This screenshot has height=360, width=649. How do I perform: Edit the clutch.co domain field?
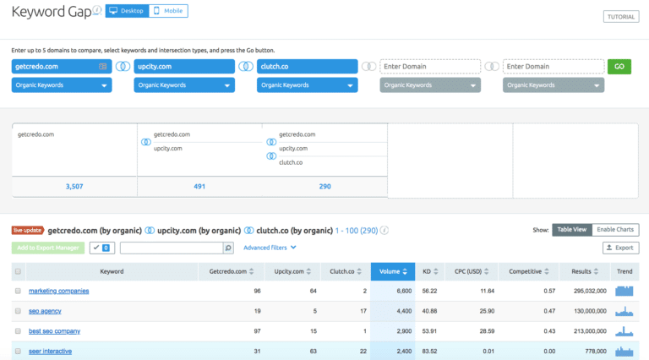(307, 66)
